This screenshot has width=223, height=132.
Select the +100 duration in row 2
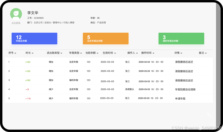28,71
